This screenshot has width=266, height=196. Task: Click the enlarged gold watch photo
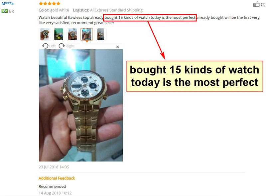(81, 105)
